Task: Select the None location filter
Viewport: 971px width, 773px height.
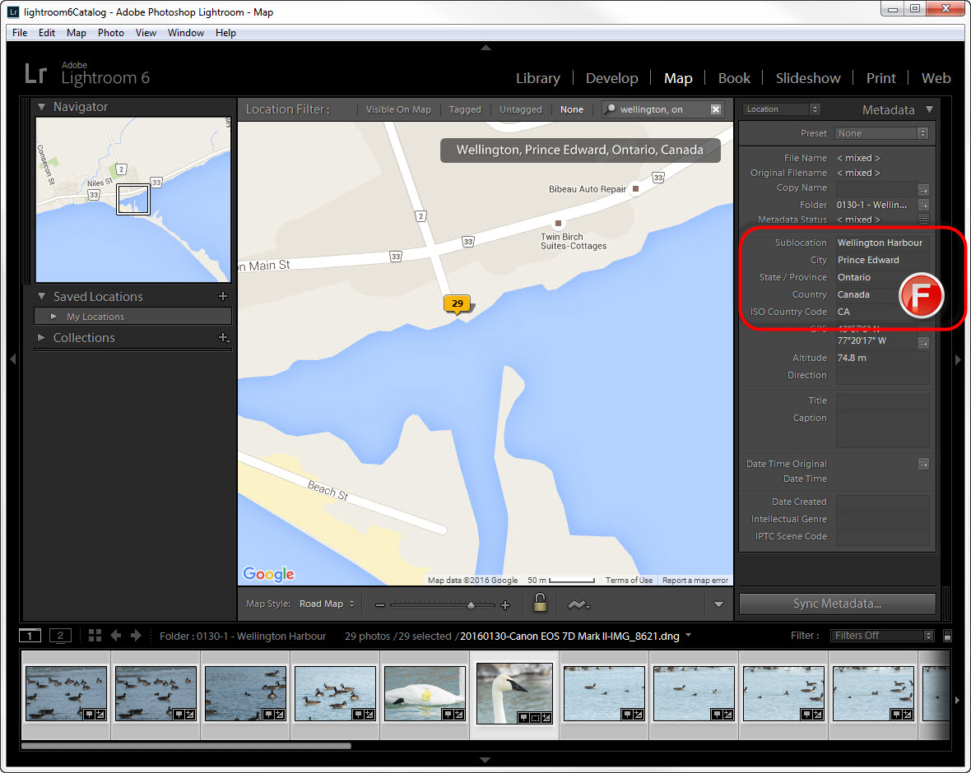Action: point(572,109)
